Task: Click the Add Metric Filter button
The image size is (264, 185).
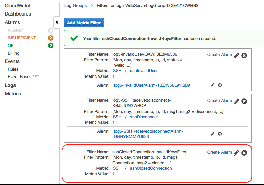Action: coord(84,23)
